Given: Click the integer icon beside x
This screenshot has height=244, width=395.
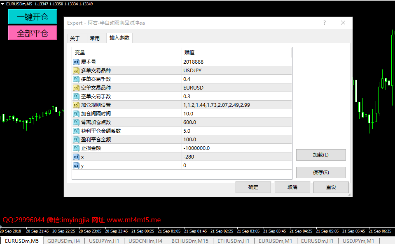Looking at the screenshot, I should tap(76, 157).
